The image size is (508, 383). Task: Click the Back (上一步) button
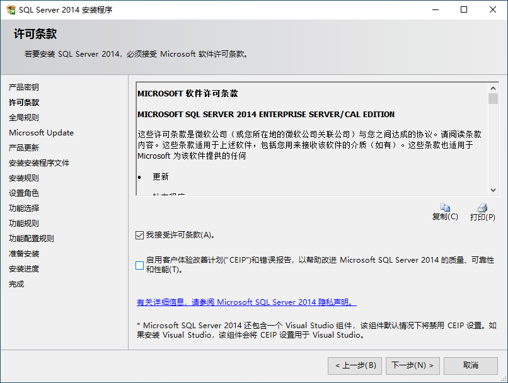[x=355, y=365]
